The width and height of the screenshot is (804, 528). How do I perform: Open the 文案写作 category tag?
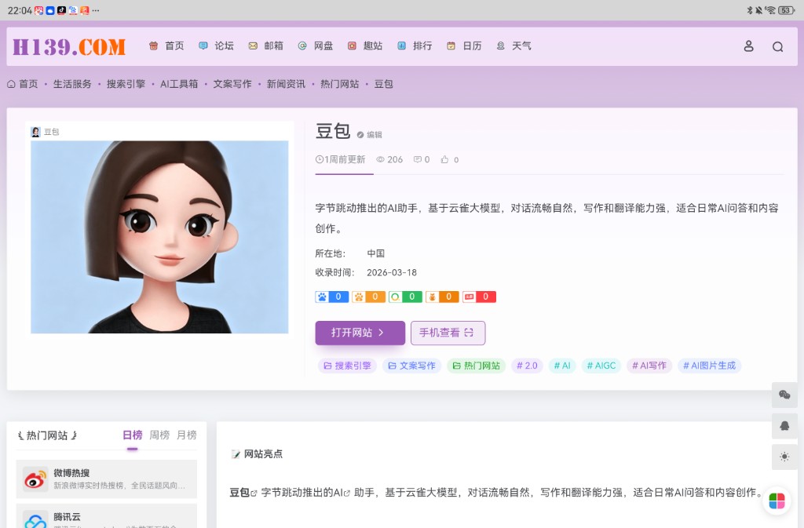[411, 366]
